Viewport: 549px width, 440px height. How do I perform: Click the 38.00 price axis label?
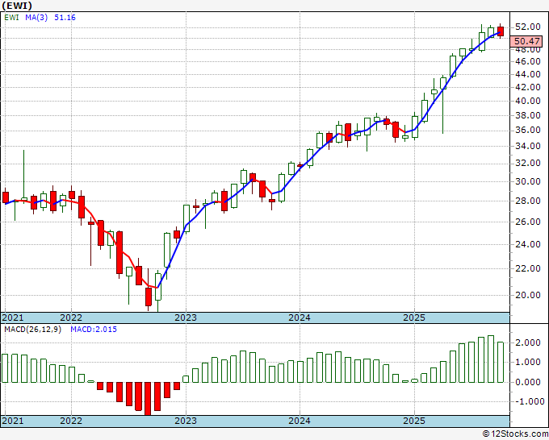(527, 116)
